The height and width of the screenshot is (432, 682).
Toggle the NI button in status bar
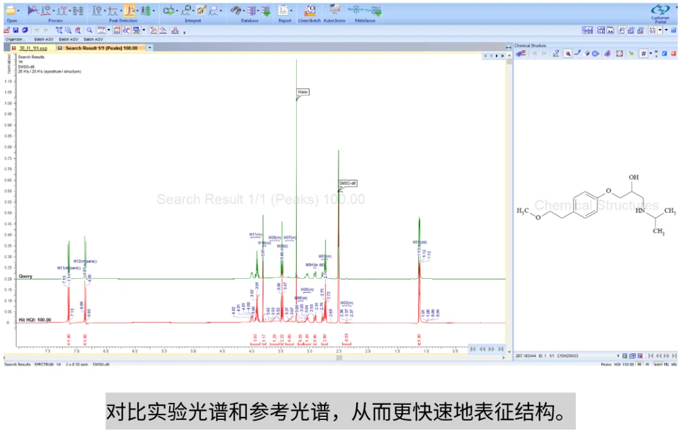click(x=639, y=365)
